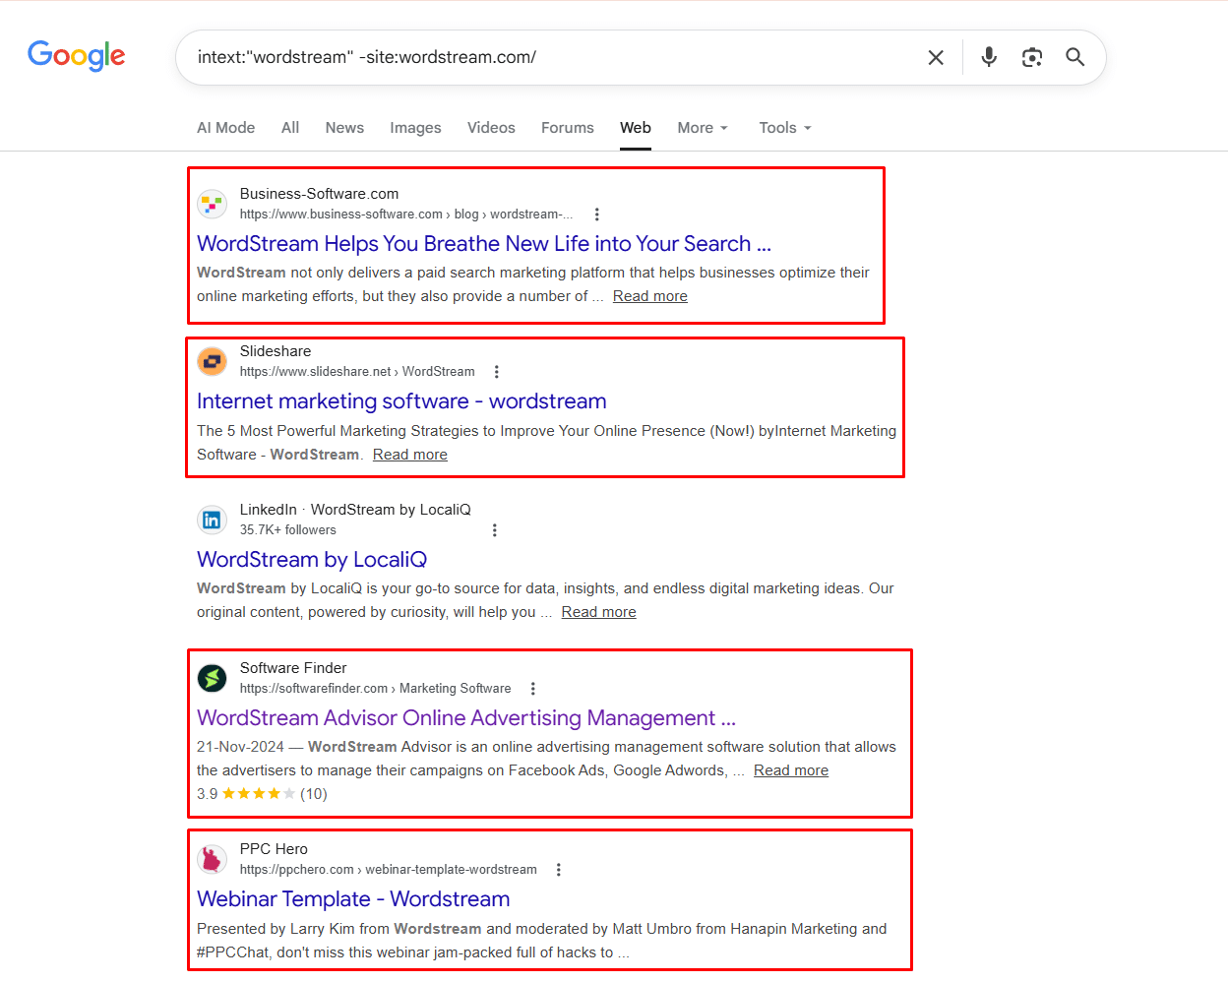Open the three-dot menu for LinkedIn result
The height and width of the screenshot is (982, 1228).
pos(495,530)
